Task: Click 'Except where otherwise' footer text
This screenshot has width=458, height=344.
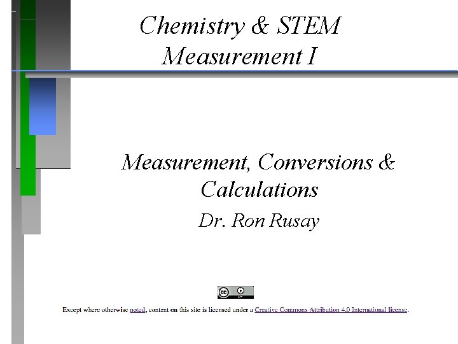Action: point(95,310)
